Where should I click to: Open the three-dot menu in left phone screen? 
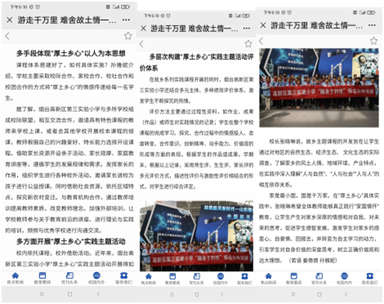[126, 20]
